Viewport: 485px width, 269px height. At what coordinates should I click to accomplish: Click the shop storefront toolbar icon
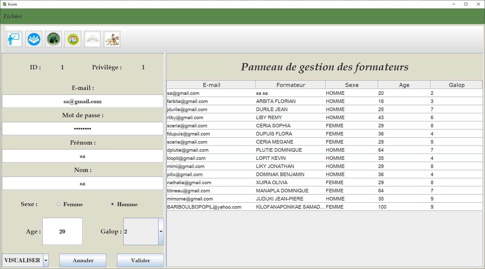click(73, 39)
